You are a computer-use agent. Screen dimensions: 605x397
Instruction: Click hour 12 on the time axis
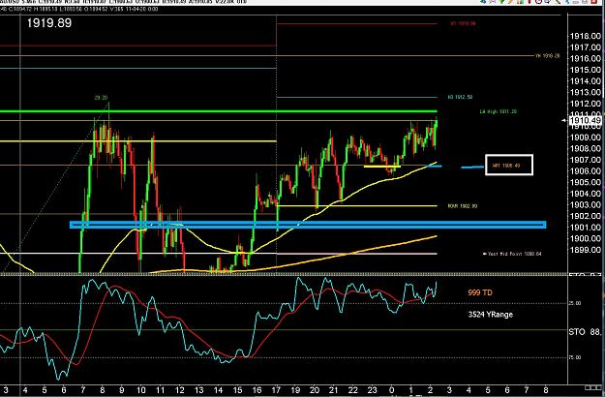tap(179, 390)
